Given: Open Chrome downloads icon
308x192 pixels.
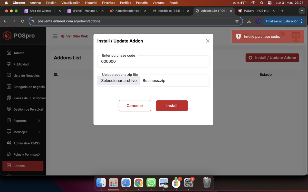Looking at the screenshot, I should pos(249,21).
